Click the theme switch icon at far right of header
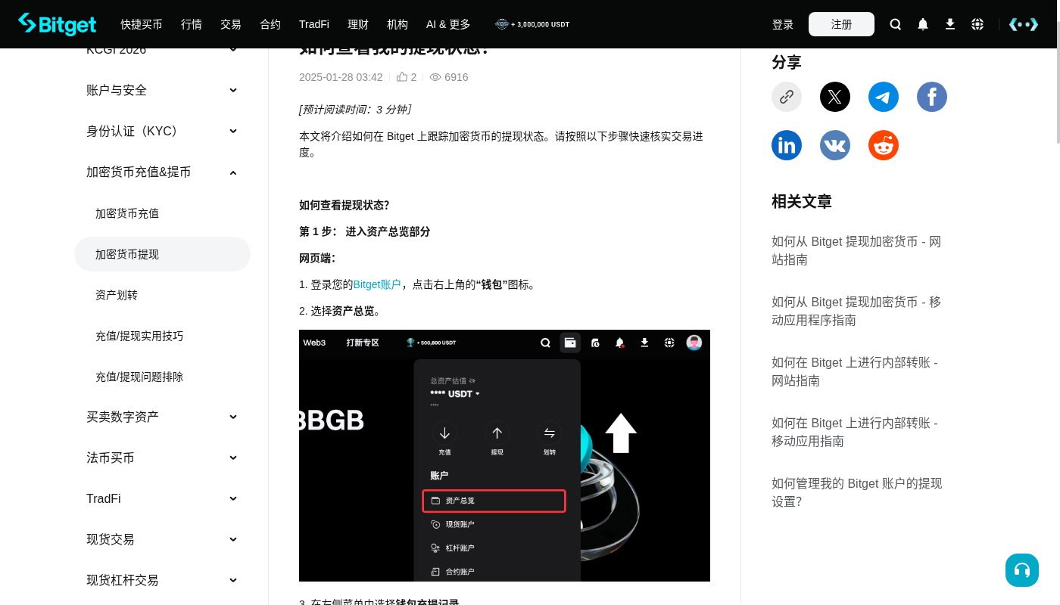1060x605 pixels. (1024, 24)
